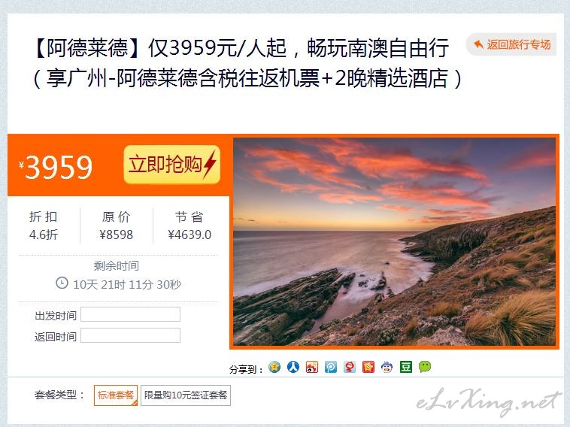The image size is (570, 427).
Task: Share to Douban green 豆 icon
Action: click(406, 367)
